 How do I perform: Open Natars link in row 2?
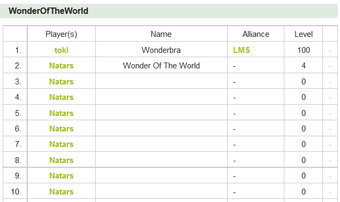point(61,66)
